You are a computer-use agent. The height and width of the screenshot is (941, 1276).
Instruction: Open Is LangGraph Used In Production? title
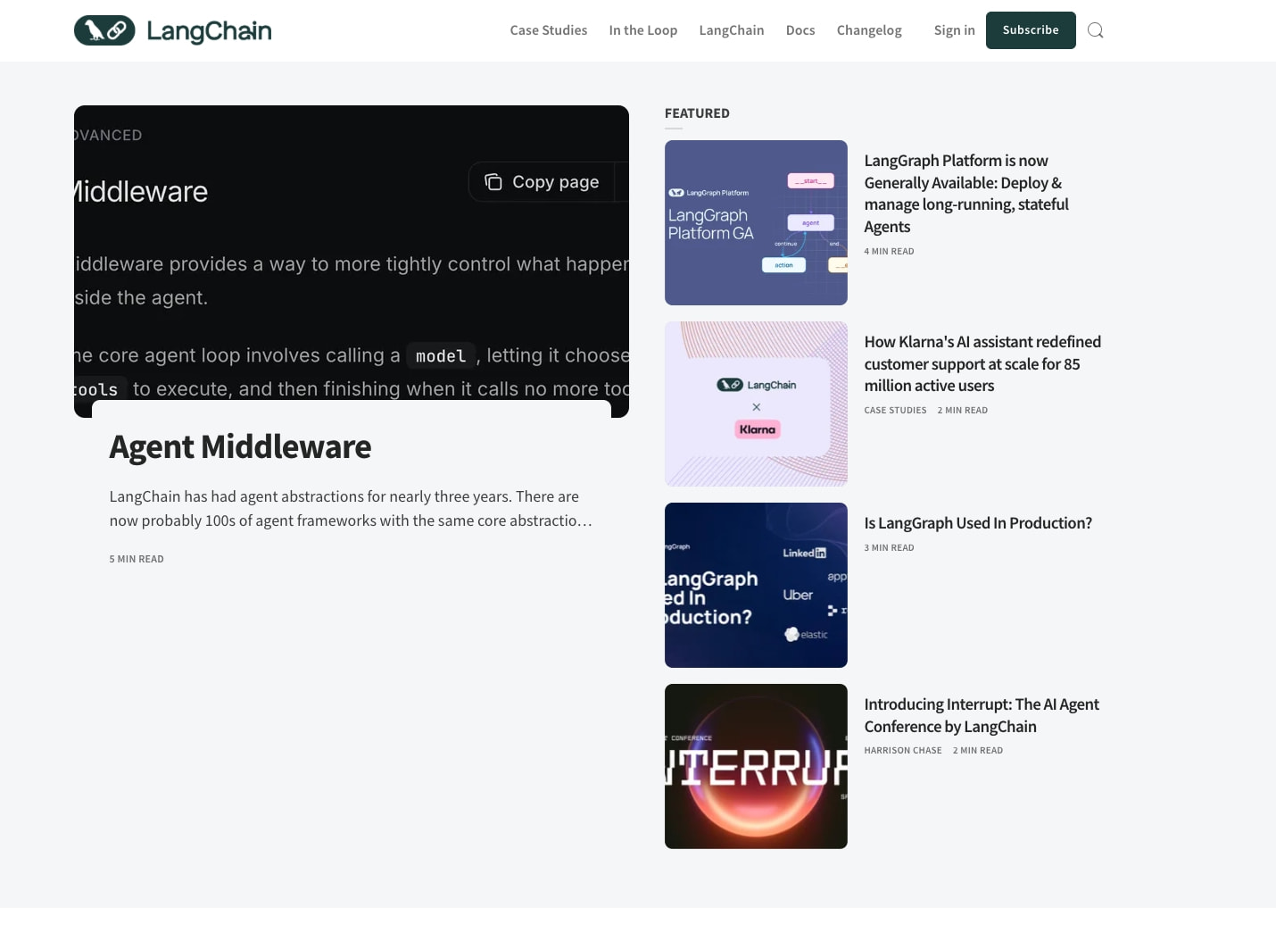tap(978, 523)
